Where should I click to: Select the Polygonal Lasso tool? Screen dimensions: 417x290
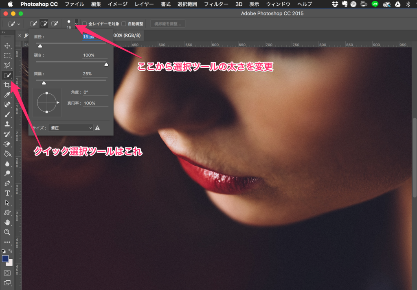pos(7,65)
